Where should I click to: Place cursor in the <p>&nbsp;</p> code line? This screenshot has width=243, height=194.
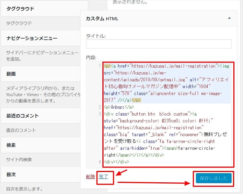click(119, 107)
